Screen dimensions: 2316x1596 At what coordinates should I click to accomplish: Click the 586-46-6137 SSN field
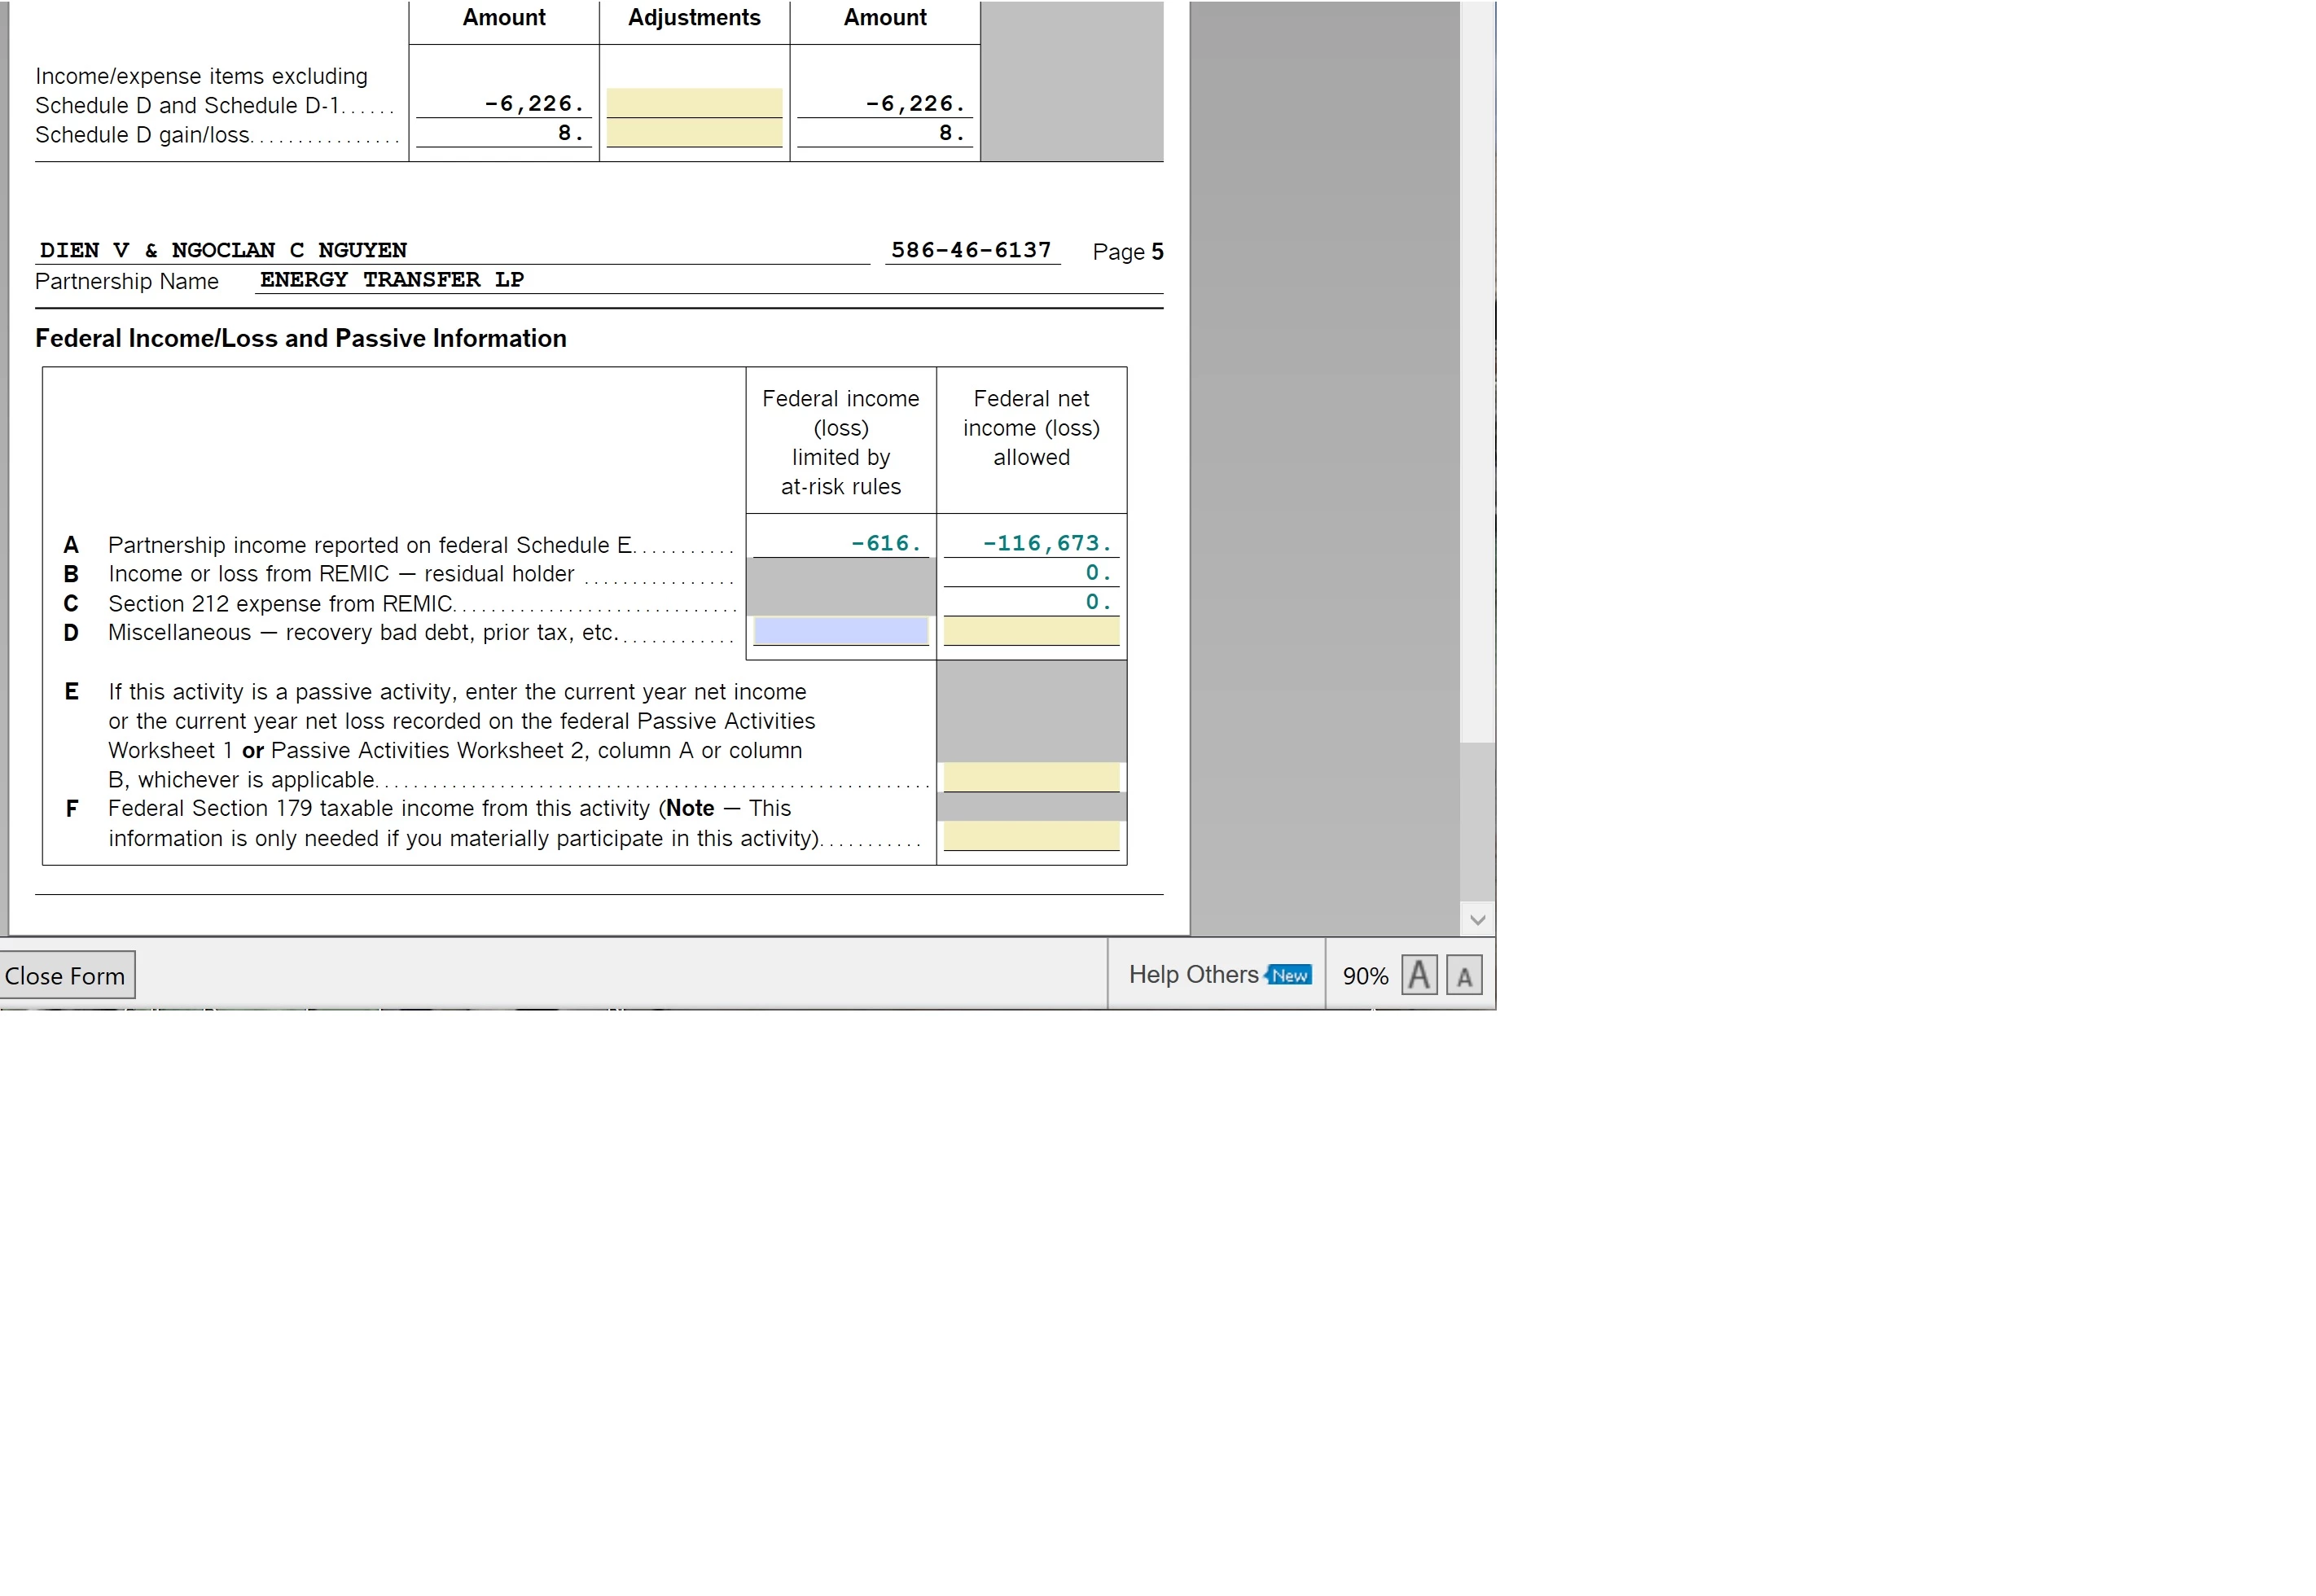coord(971,250)
